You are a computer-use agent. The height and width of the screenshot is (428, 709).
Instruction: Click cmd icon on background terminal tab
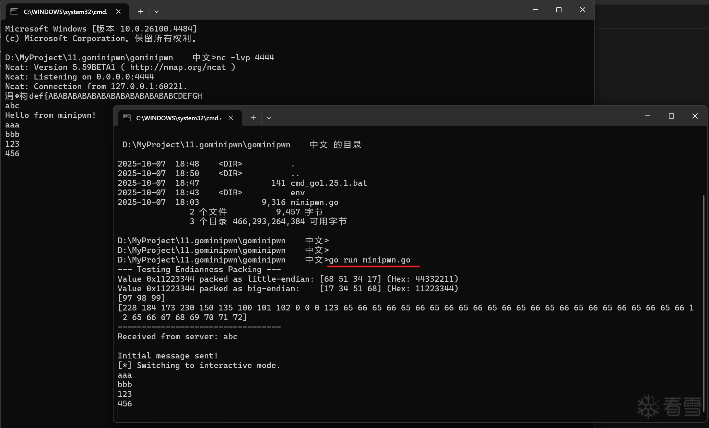click(14, 12)
